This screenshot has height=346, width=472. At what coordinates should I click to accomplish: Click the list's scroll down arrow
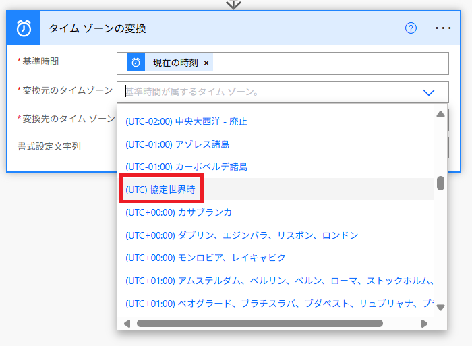[x=440, y=308]
